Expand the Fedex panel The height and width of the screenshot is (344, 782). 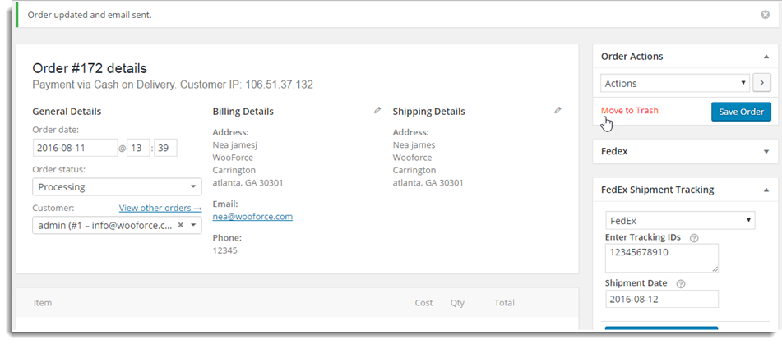click(766, 152)
